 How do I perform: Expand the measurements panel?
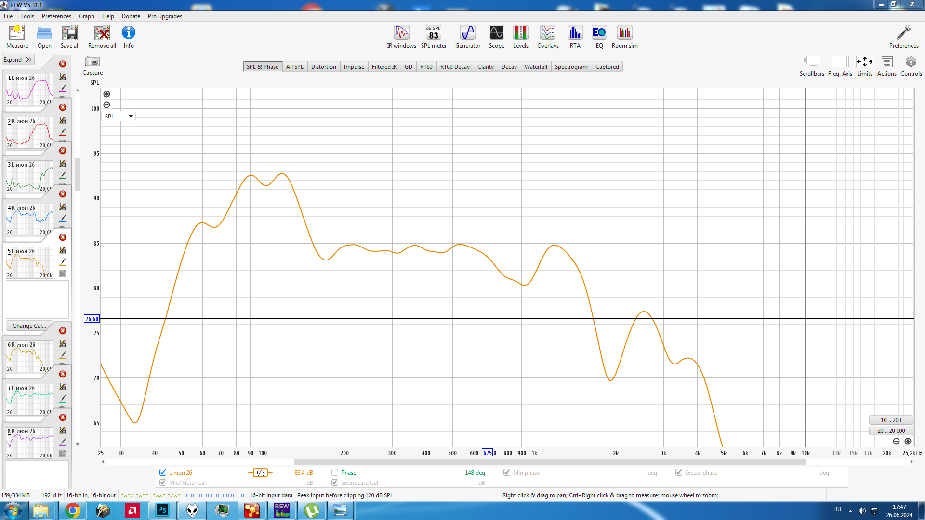tap(18, 60)
